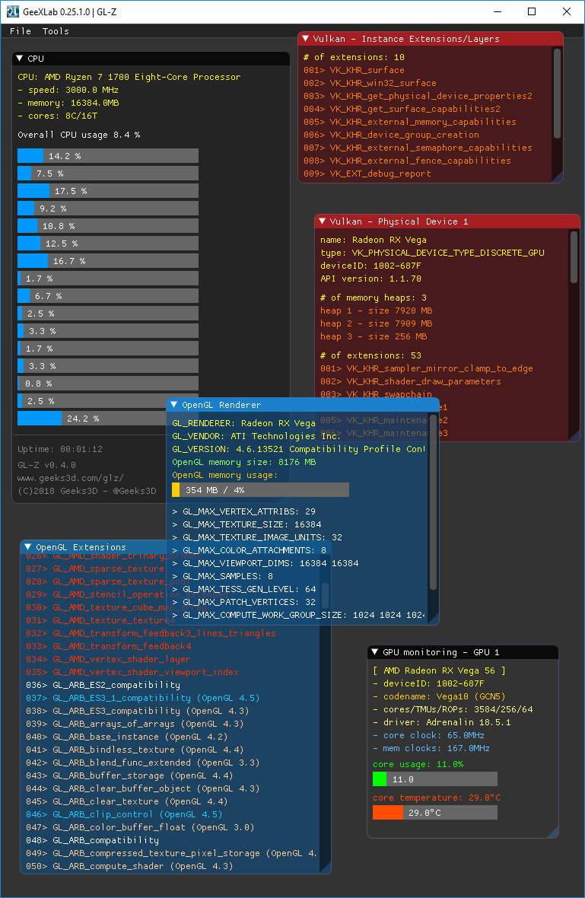
Task: Click the heap 1 - size 7920 MB line
Action: tap(376, 310)
